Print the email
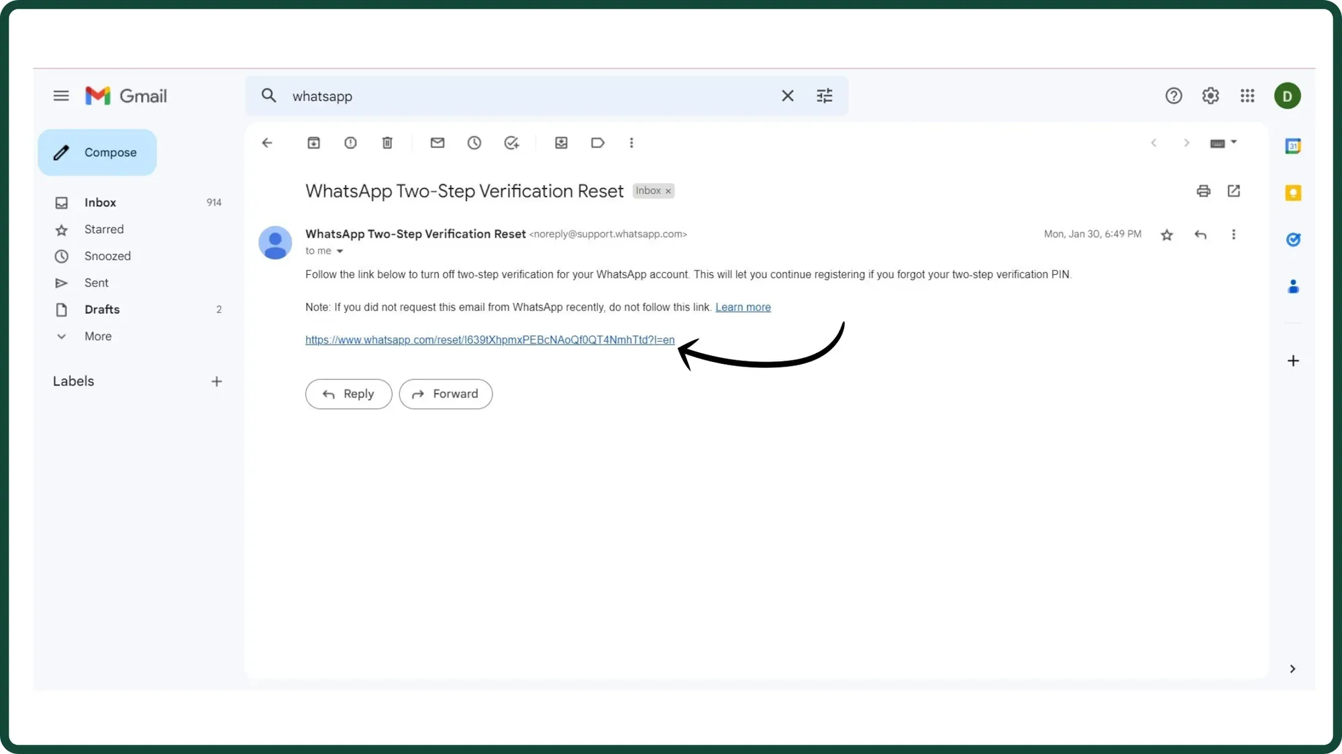Viewport: 1342px width, 754px height. [x=1203, y=191]
